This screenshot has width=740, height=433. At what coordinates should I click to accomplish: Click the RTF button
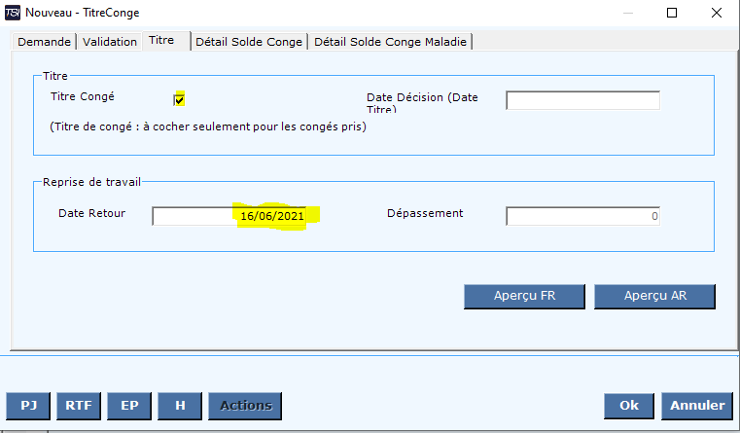(78, 406)
